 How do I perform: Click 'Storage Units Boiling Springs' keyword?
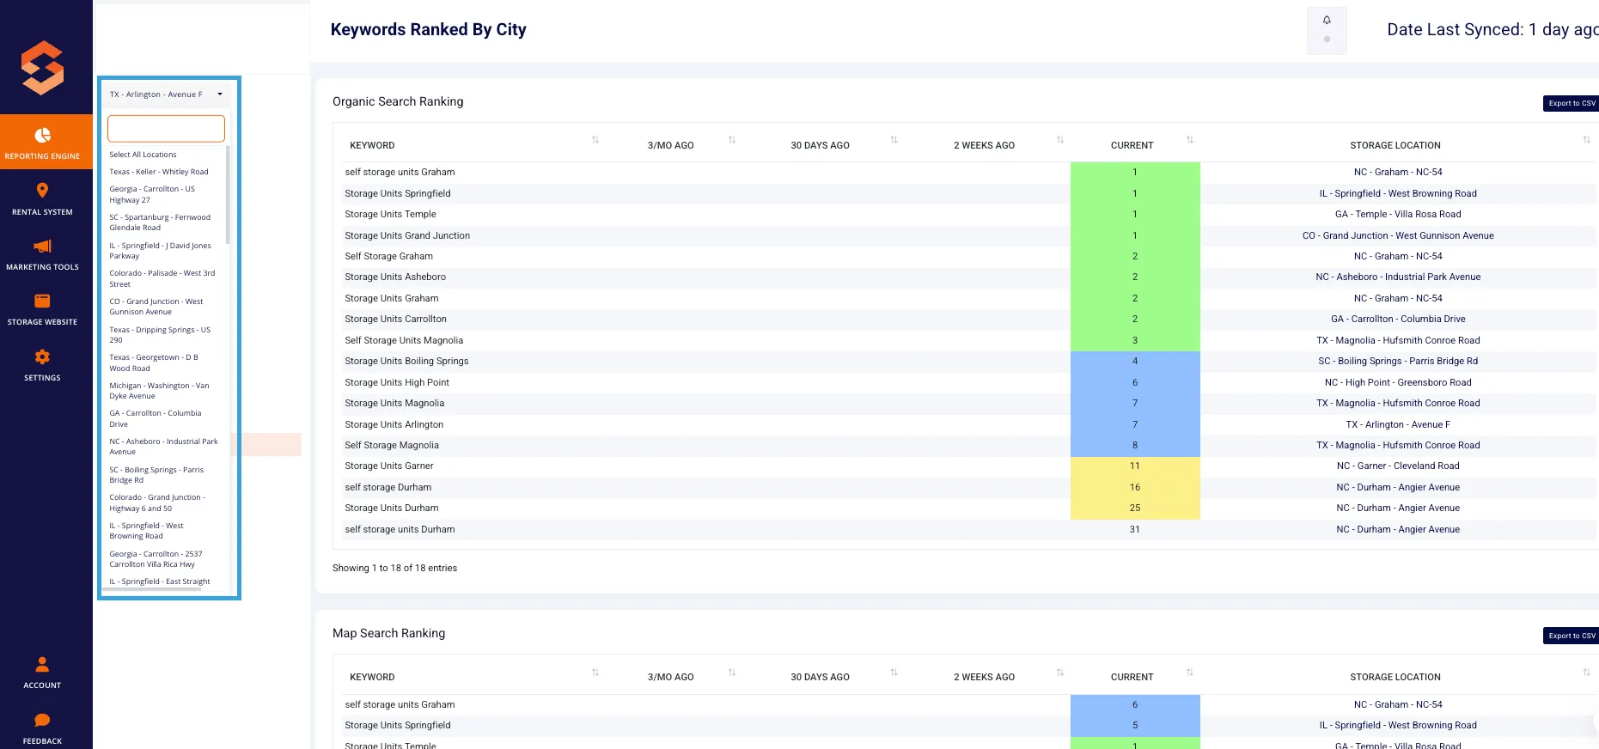[x=406, y=361]
